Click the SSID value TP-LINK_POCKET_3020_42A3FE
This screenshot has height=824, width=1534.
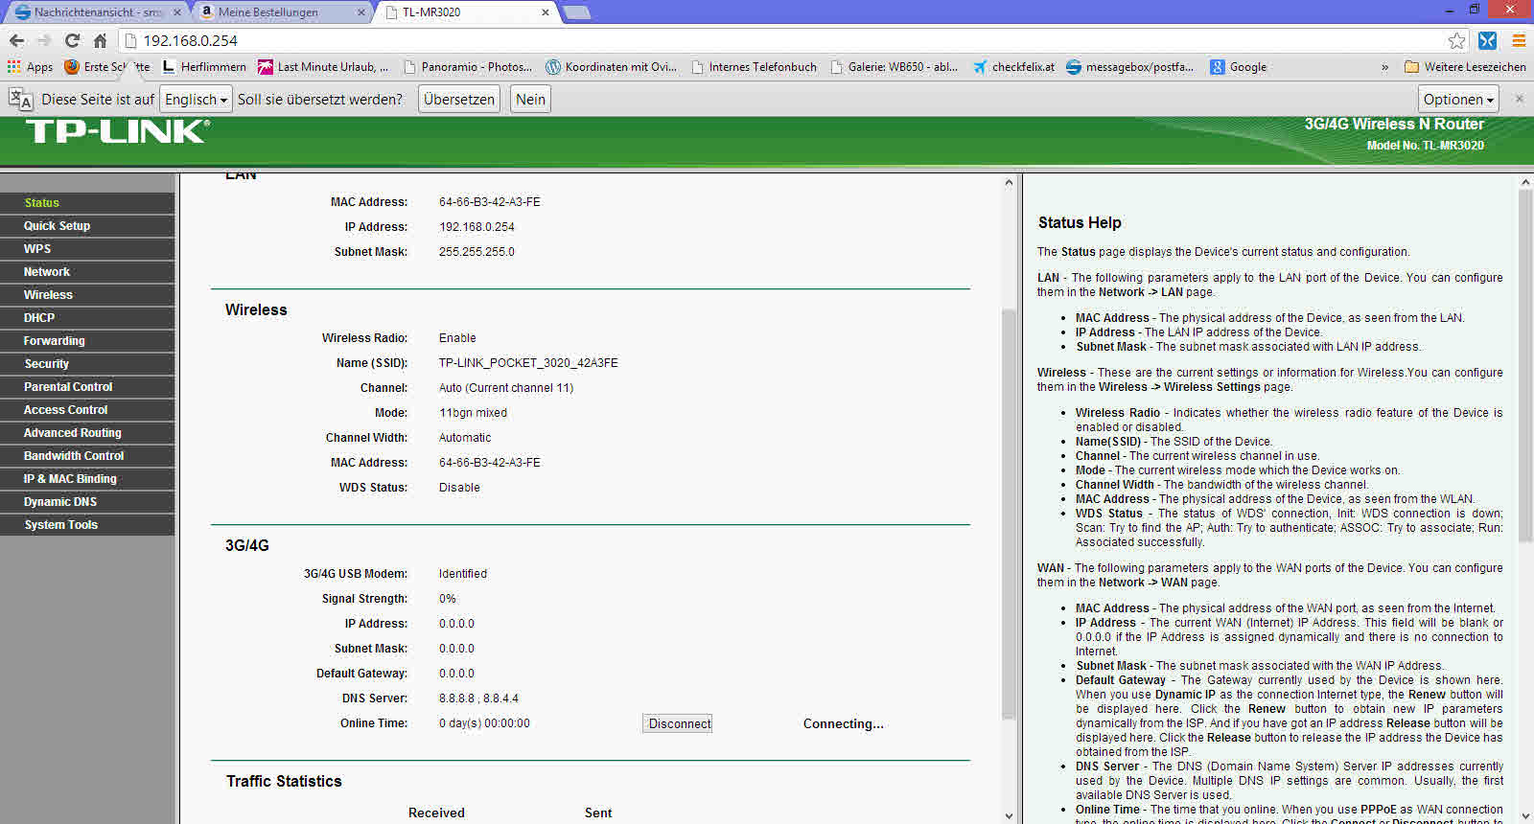pos(528,363)
